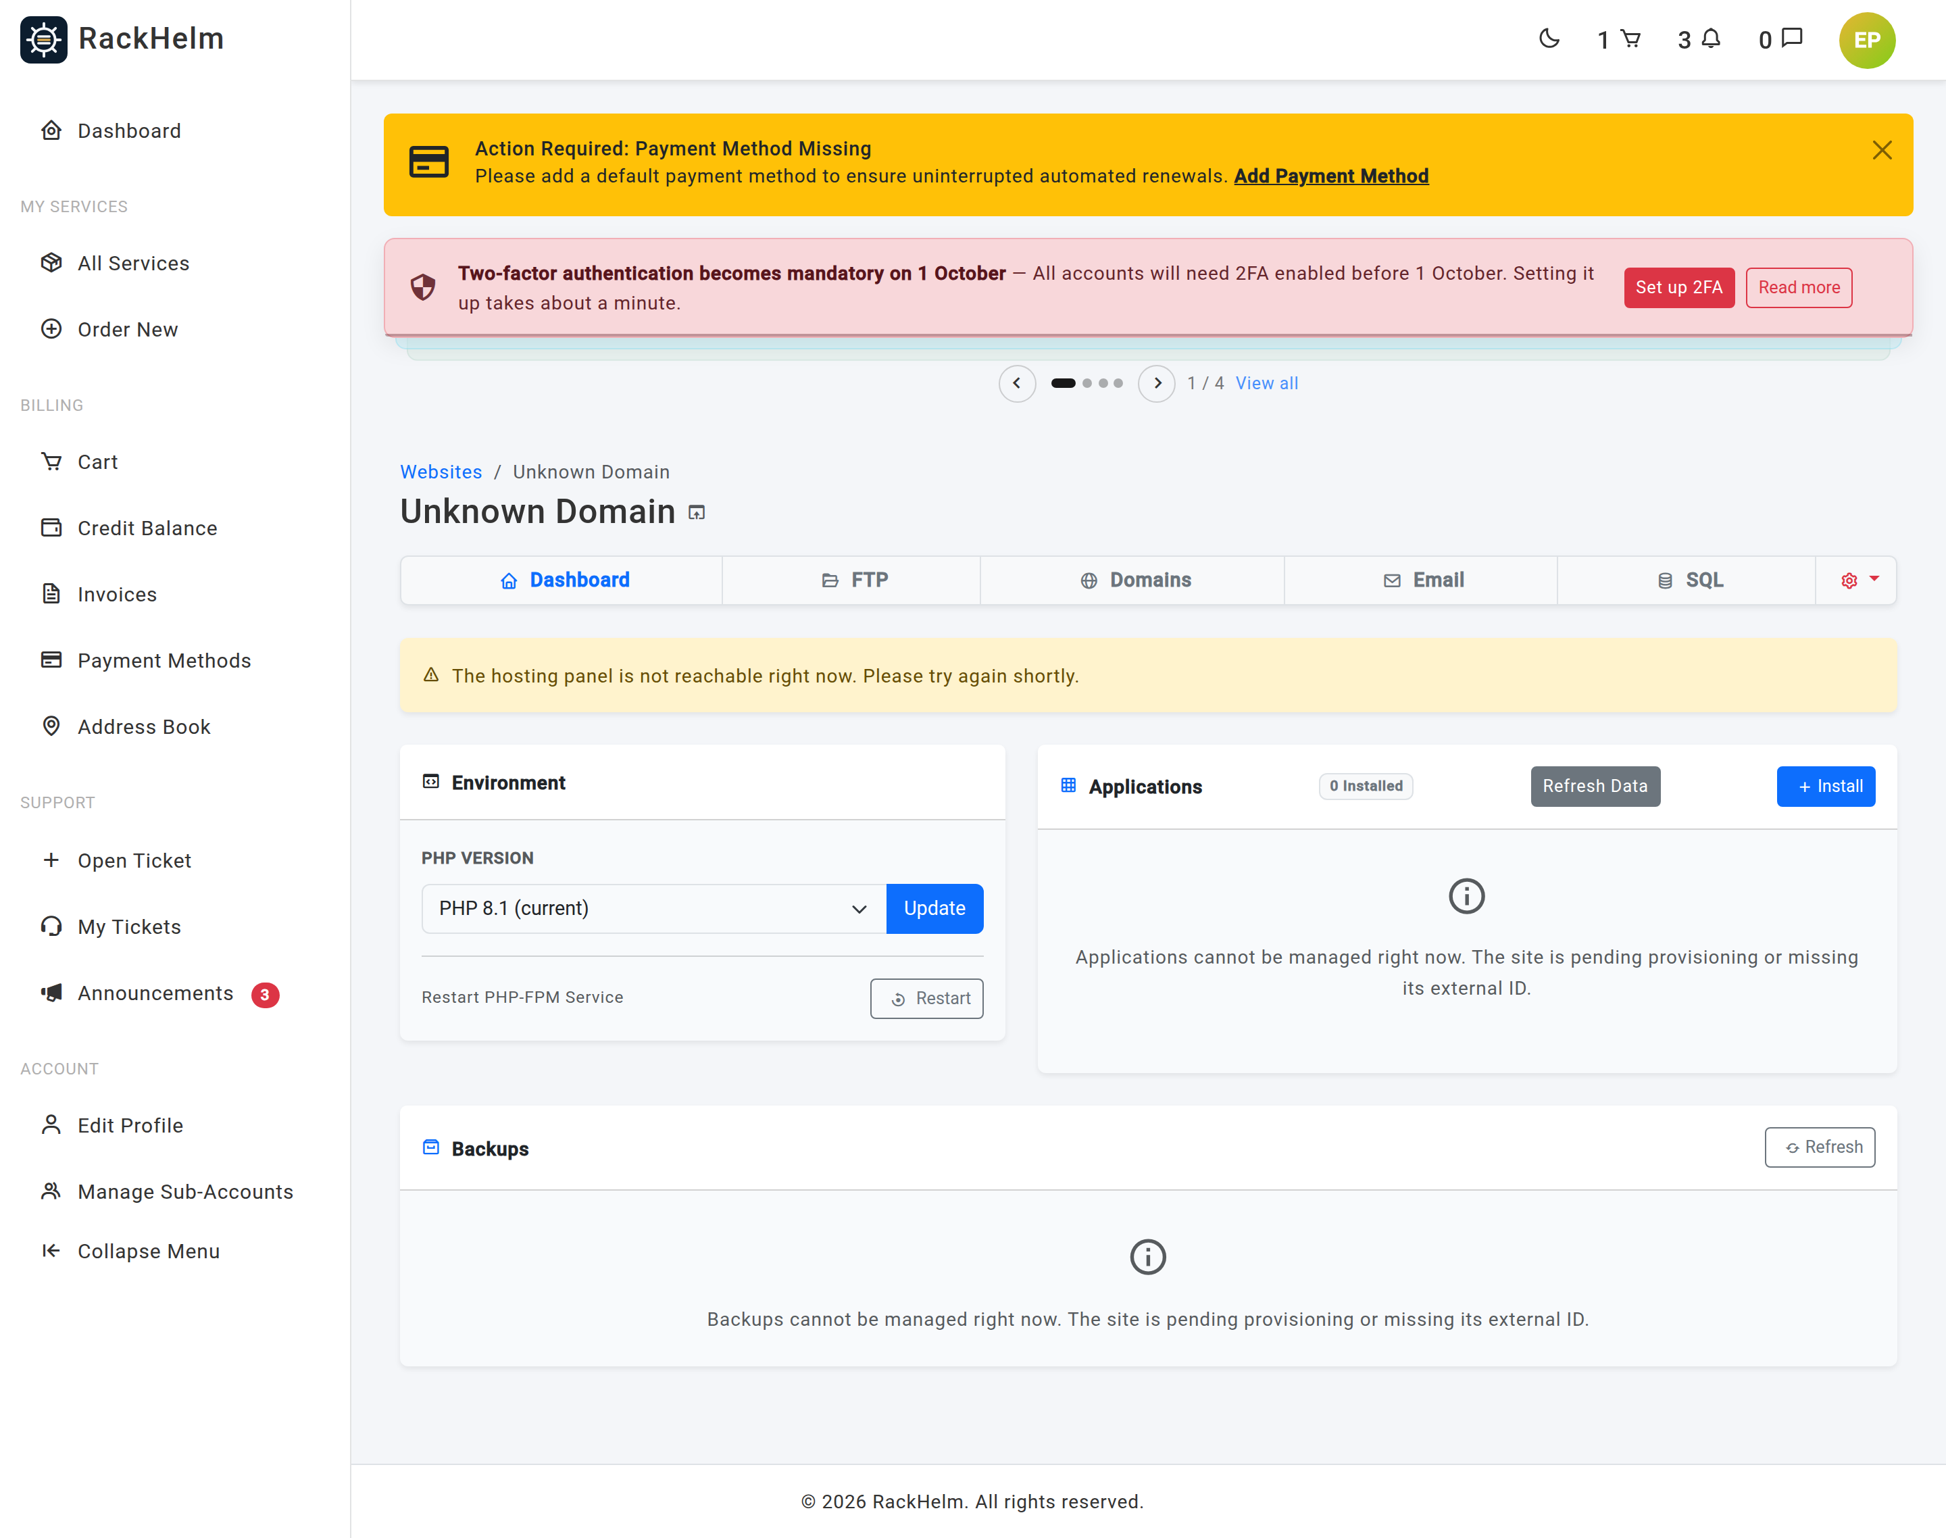Image resolution: width=1946 pixels, height=1538 pixels.
Task: Switch to the FTP tab
Action: 852,580
